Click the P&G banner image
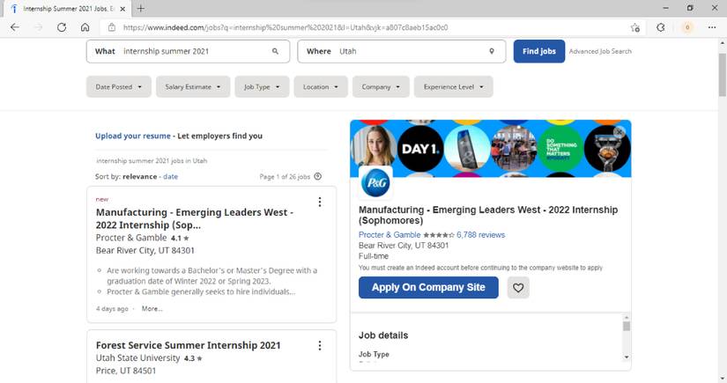 [x=491, y=149]
